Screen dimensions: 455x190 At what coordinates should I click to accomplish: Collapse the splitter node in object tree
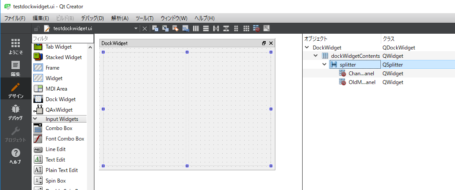pyautogui.click(x=324, y=65)
